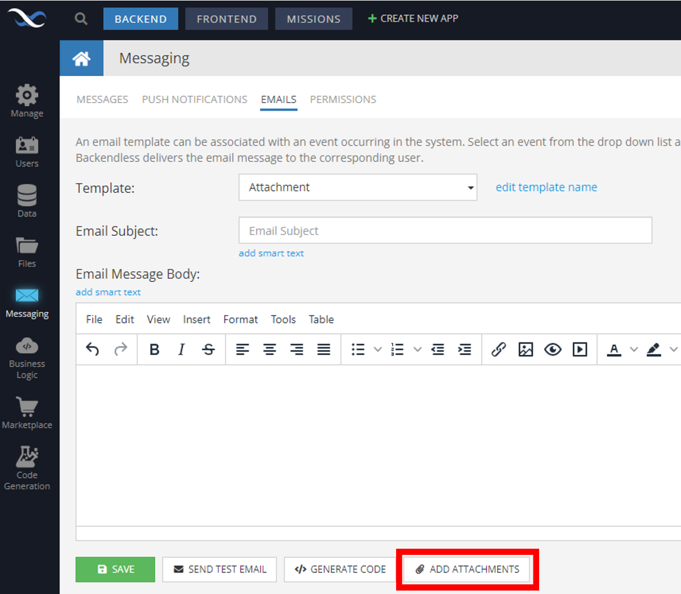Screen dimensions: 681x594
Task: Click the Add Attachments button
Action: click(x=466, y=569)
